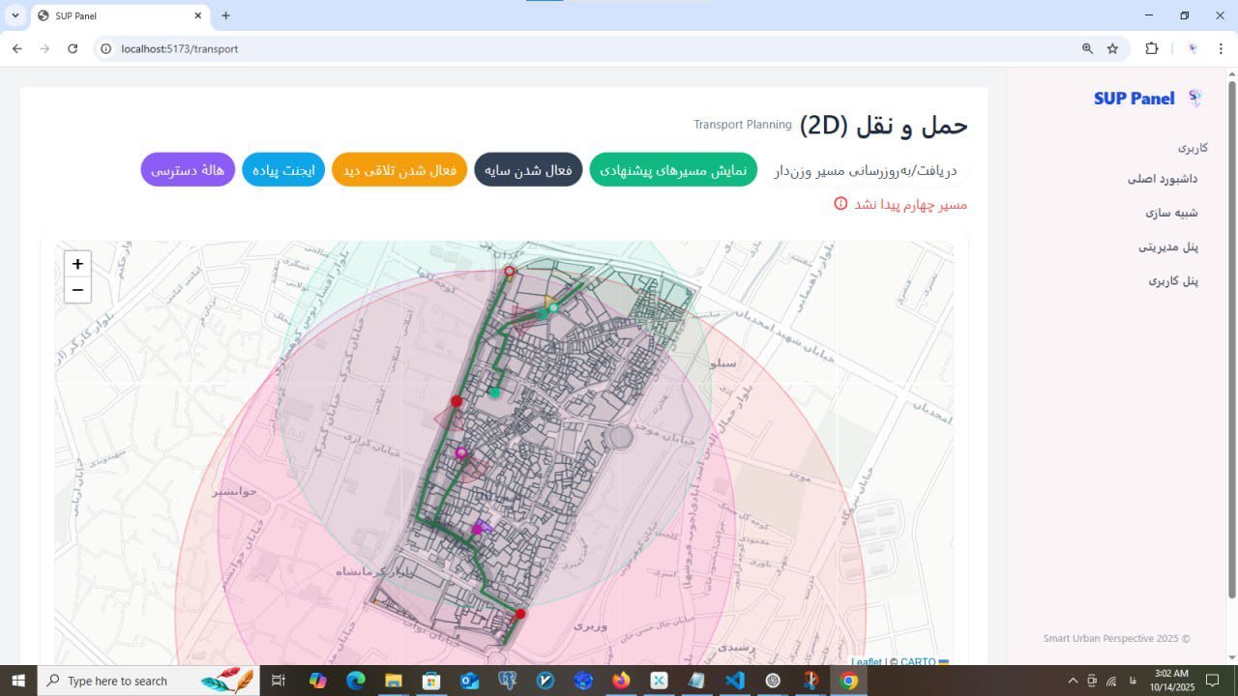1238x696 pixels.
Task: Toggle shadow with فعال شدن سایه button
Action: 528,170
